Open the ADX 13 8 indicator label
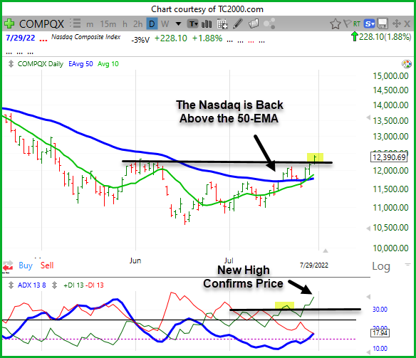Screen dimensions: 416x358 (31, 285)
